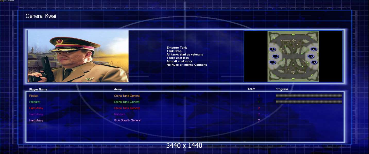The image size is (369, 154).
Task: Click the unnumbered black oval map marker
Action: (x=275, y=56)
